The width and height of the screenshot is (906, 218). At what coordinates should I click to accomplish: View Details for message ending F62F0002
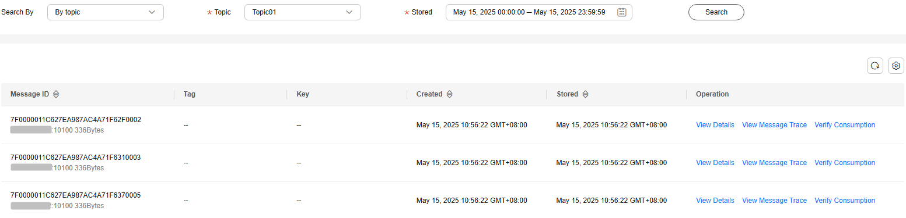point(715,125)
